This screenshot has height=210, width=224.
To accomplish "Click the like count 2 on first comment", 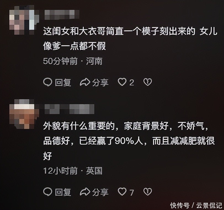I will click(x=132, y=82).
